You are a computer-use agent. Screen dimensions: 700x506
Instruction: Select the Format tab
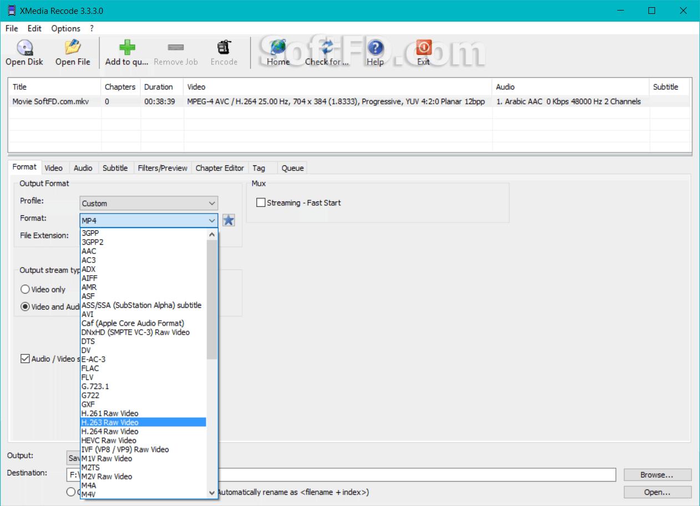pos(24,167)
